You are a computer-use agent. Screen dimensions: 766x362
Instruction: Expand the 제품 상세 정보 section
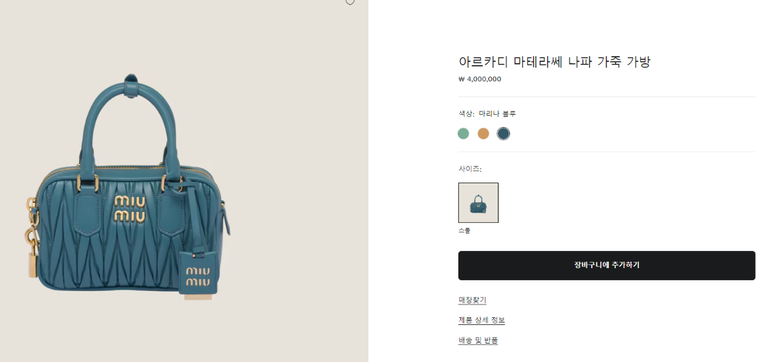(481, 320)
